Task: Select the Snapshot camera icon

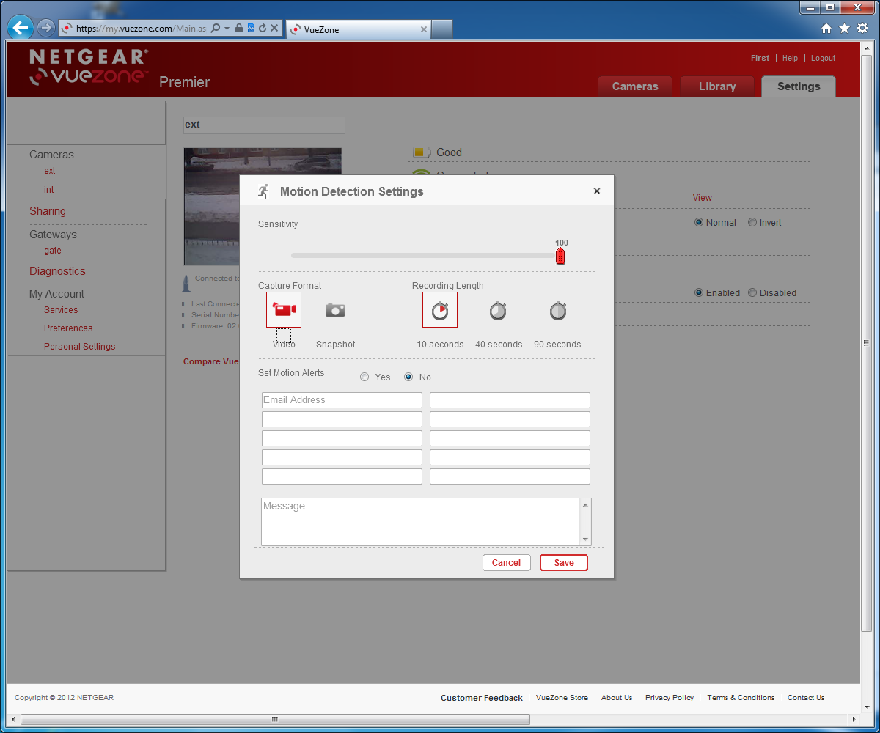Action: pos(335,310)
